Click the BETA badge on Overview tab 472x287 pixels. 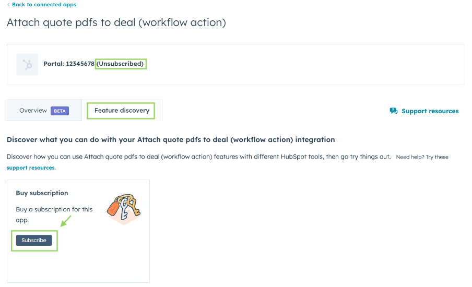(x=60, y=111)
